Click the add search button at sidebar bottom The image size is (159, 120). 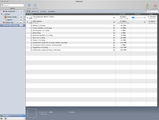pos(6,118)
